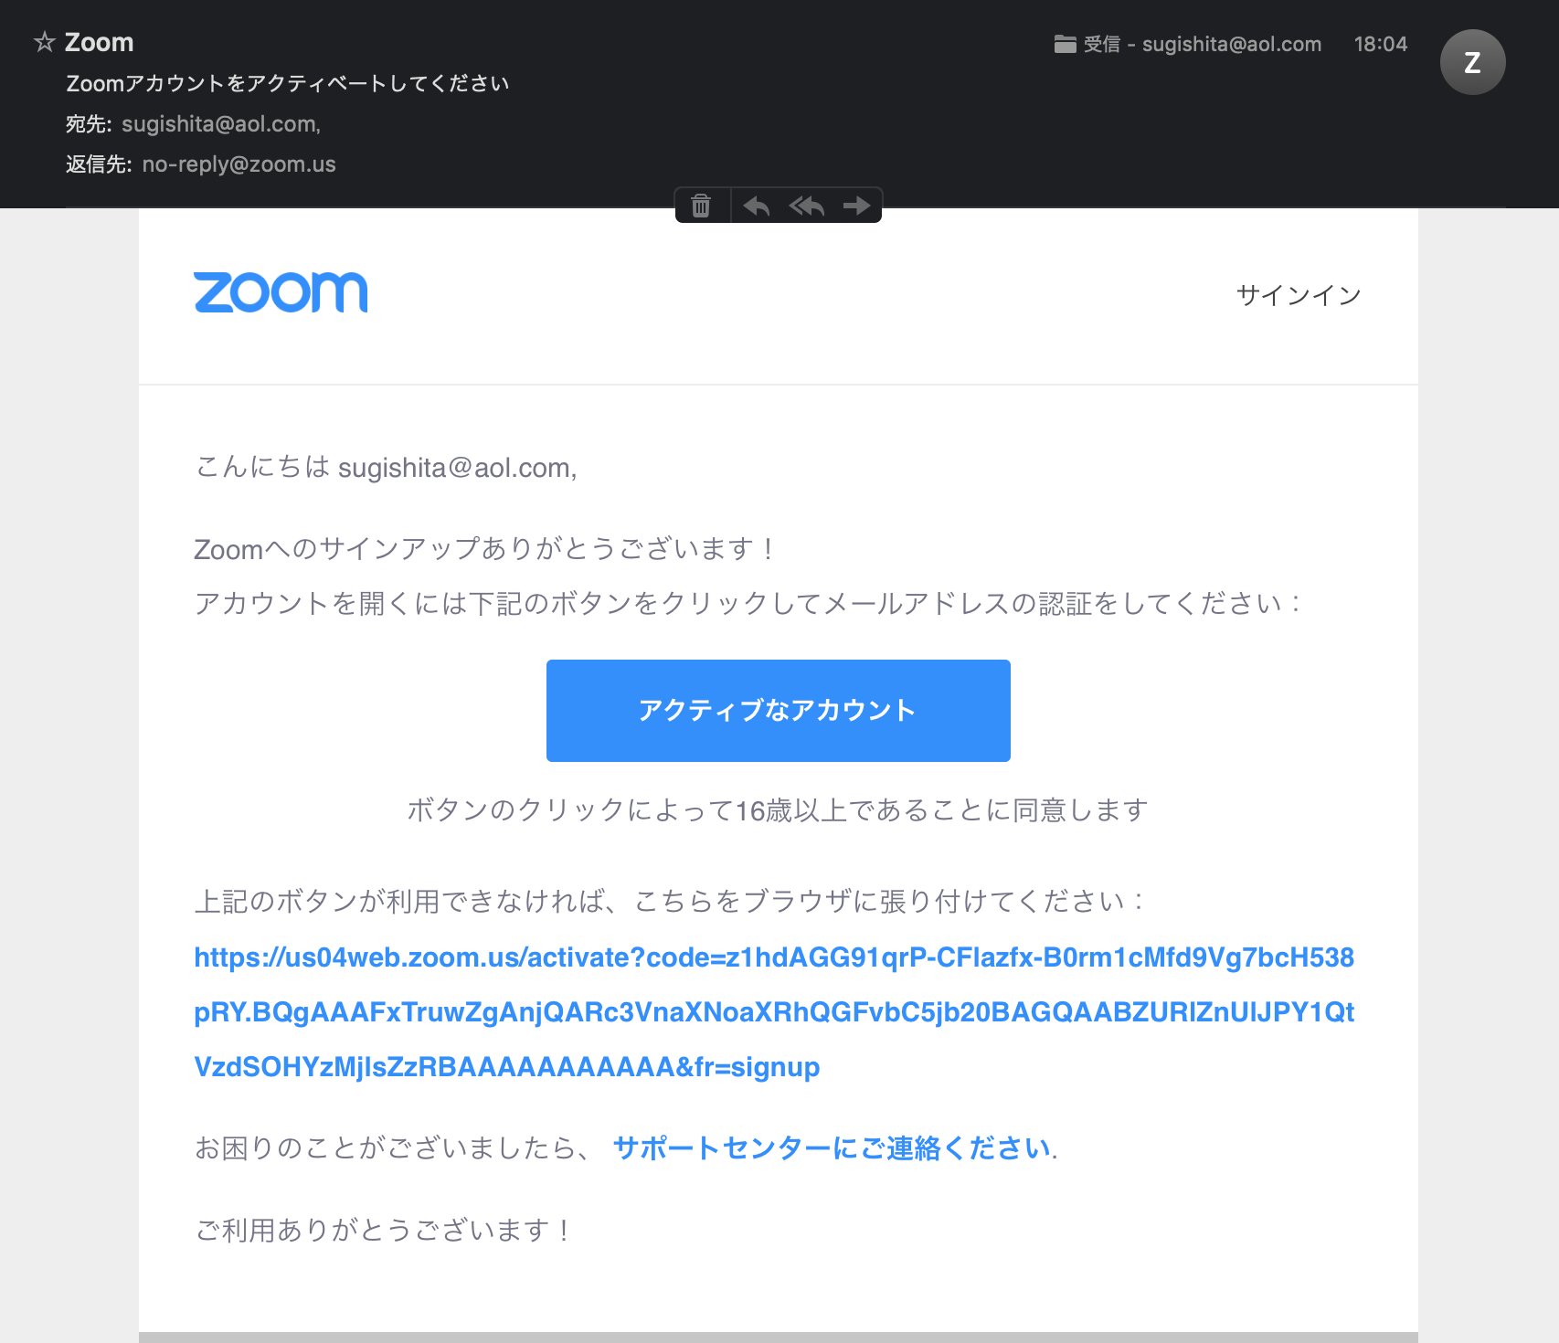Click the sugishita@aol.com greeting address in body
Screen dimensions: 1559x1343
pos(458,468)
